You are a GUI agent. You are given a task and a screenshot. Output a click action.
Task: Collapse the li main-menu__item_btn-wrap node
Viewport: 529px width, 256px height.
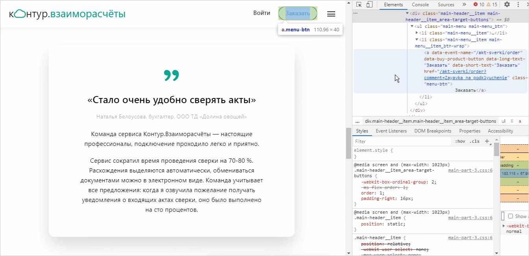click(417, 40)
